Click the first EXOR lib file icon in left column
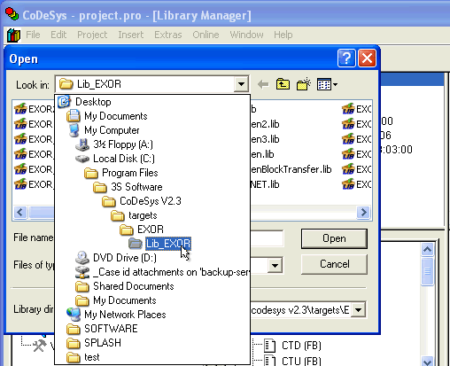Image resolution: width=450 pixels, height=366 pixels. pos(20,109)
